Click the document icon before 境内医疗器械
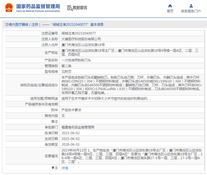The height and width of the screenshot is (175, 207). click(7, 25)
